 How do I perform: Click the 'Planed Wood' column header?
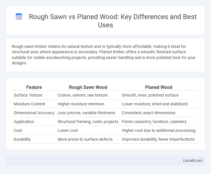[159, 87]
